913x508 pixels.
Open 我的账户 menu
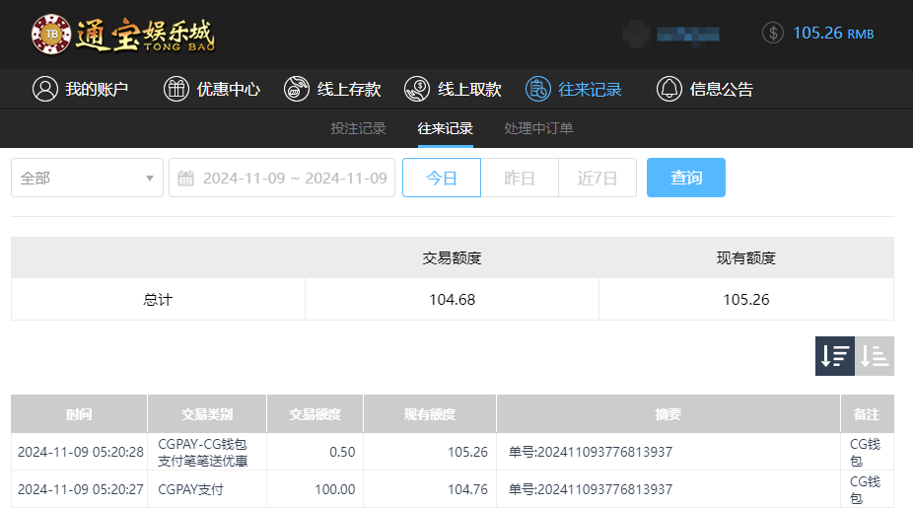[x=80, y=89]
